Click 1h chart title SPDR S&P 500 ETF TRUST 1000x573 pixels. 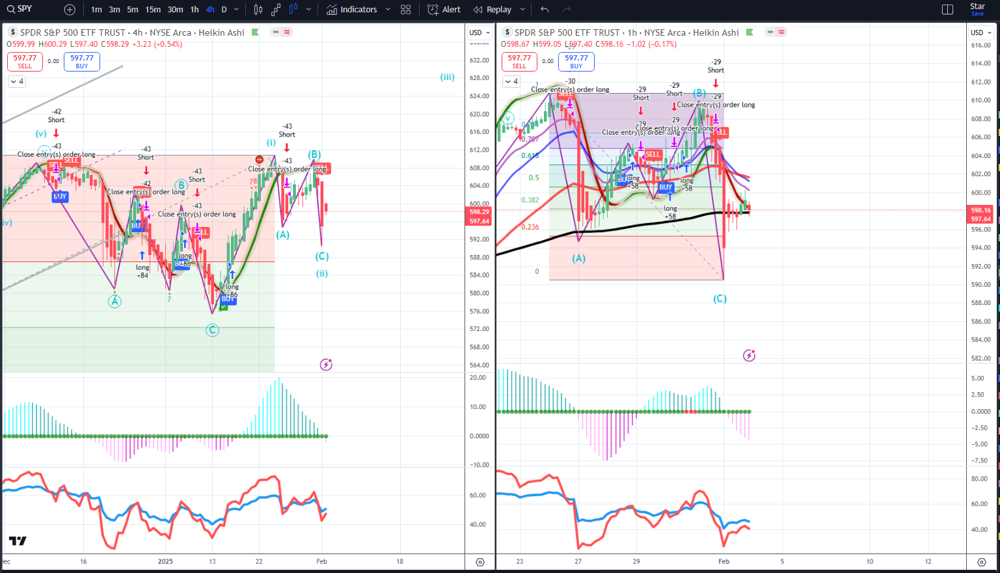(567, 33)
